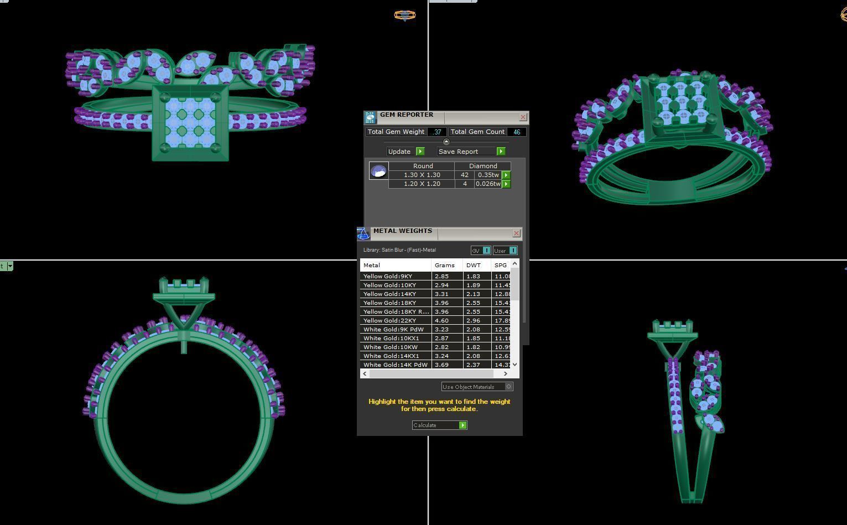Select the Yellow Gold:14KY row
The width and height of the screenshot is (847, 525).
(435, 294)
